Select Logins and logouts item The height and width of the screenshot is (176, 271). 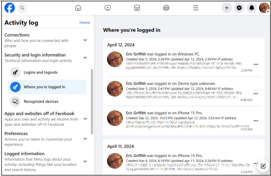click(40, 72)
